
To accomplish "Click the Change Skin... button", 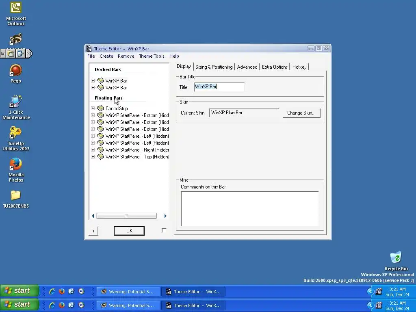I will pos(301,113).
